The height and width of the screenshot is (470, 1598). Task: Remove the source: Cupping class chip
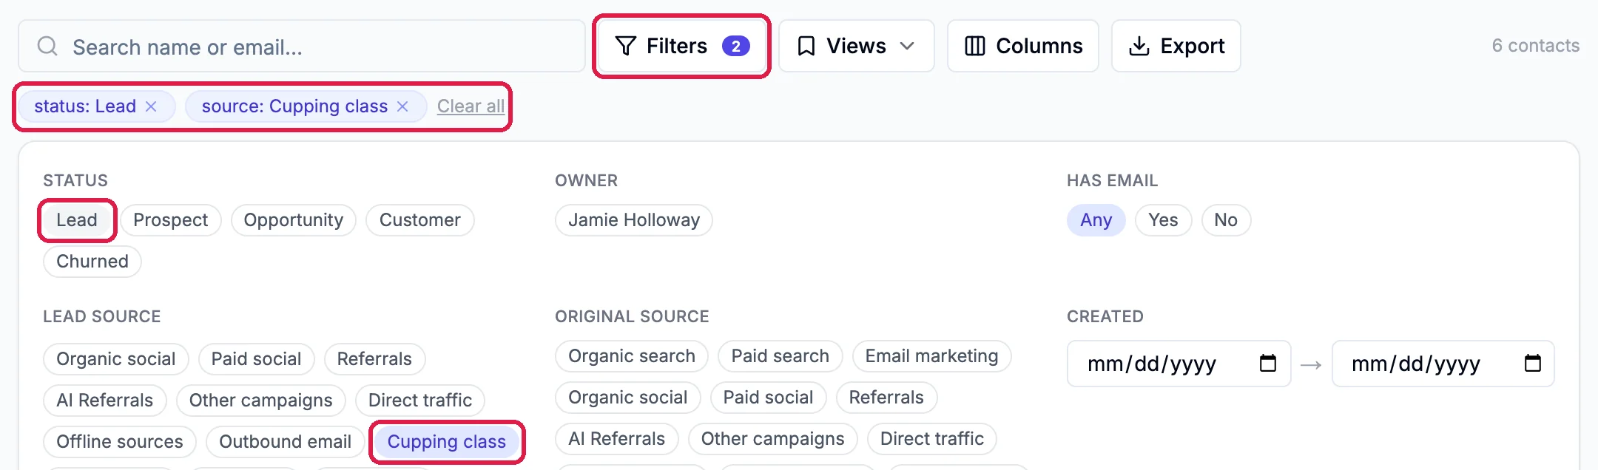[402, 106]
